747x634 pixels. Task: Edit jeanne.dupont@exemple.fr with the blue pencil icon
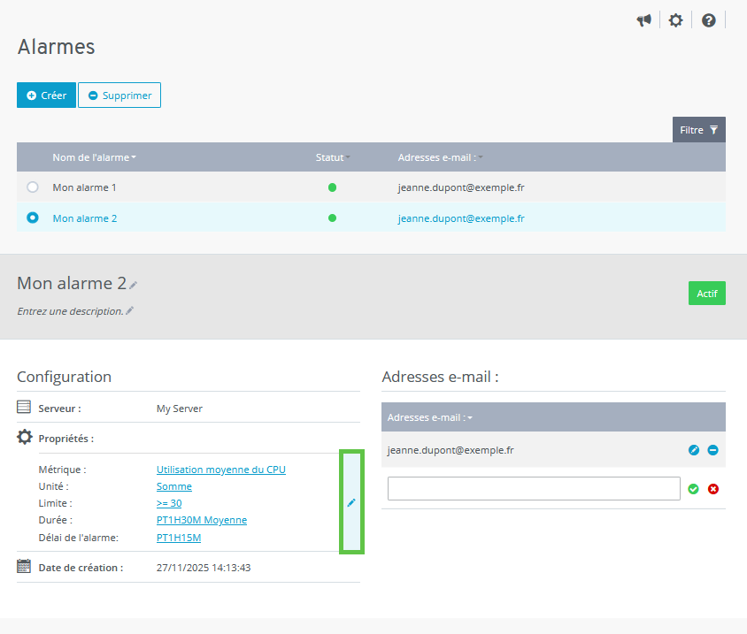pyautogui.click(x=694, y=450)
